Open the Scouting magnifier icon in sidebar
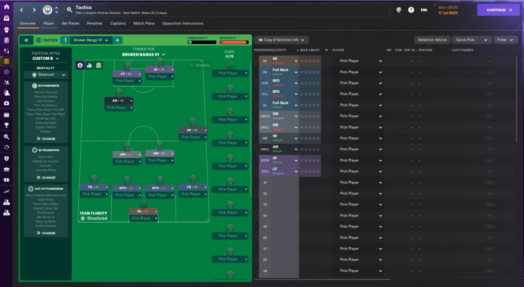 (x=6, y=137)
